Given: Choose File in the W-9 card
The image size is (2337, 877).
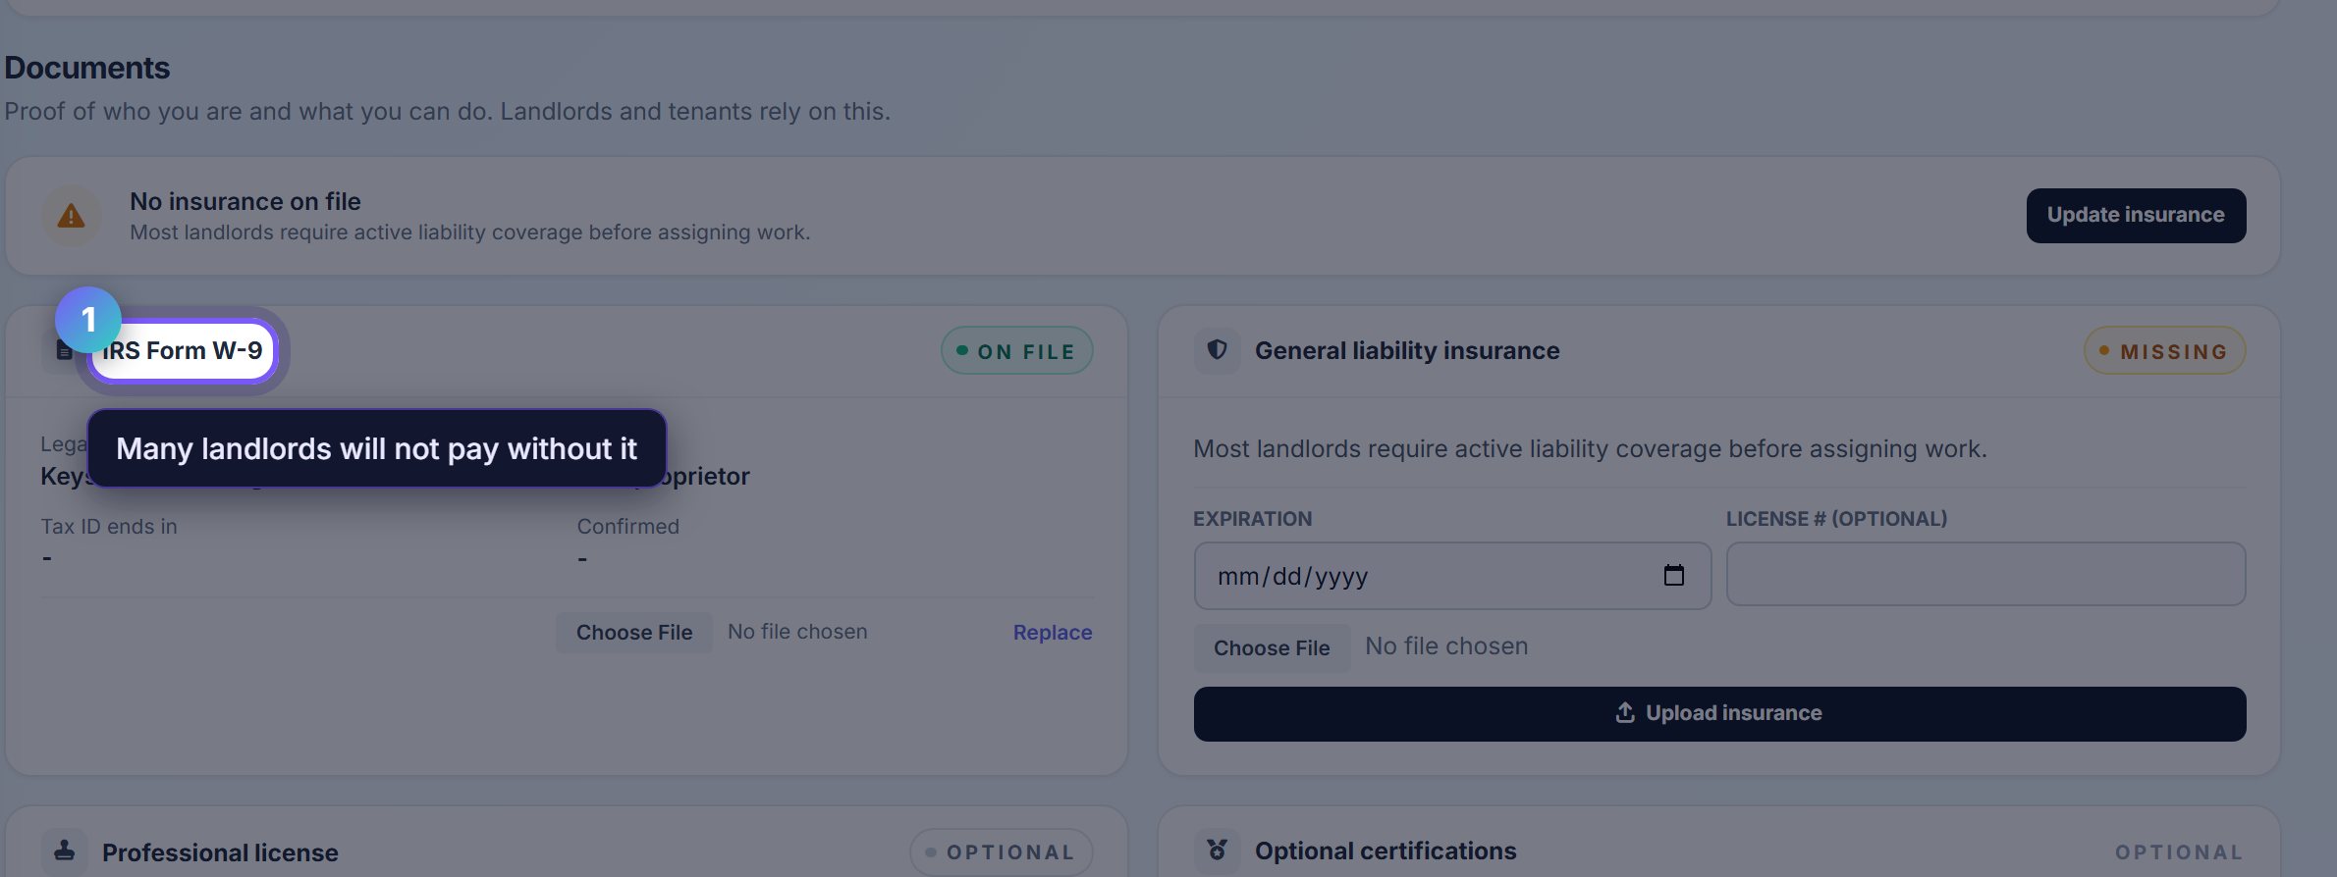Looking at the screenshot, I should tap(634, 633).
